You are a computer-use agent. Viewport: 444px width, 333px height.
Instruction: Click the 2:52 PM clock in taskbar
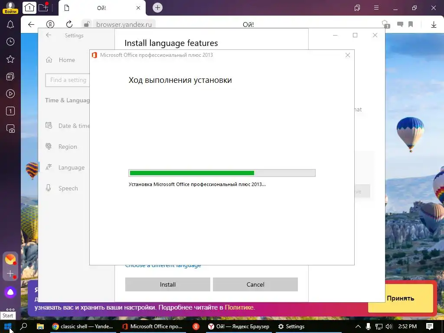pos(408,326)
